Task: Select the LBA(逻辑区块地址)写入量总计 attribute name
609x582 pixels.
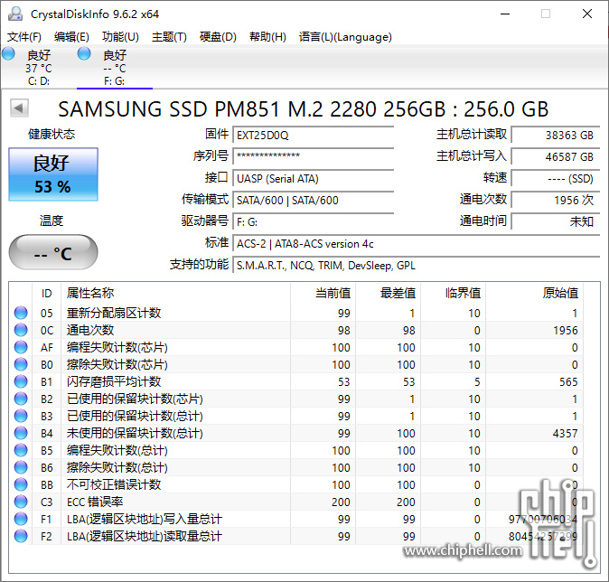Action: [144, 519]
